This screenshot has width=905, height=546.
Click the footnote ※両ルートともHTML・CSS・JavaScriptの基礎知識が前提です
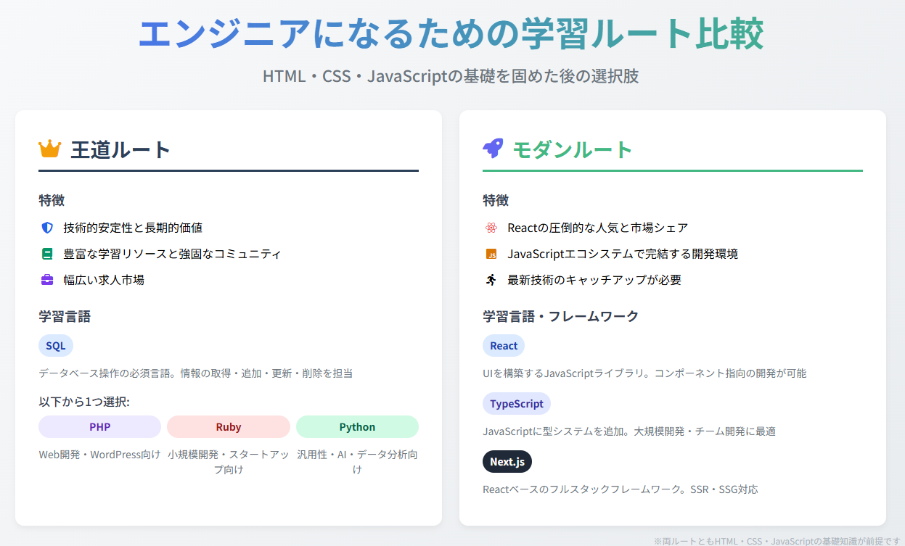tap(777, 541)
